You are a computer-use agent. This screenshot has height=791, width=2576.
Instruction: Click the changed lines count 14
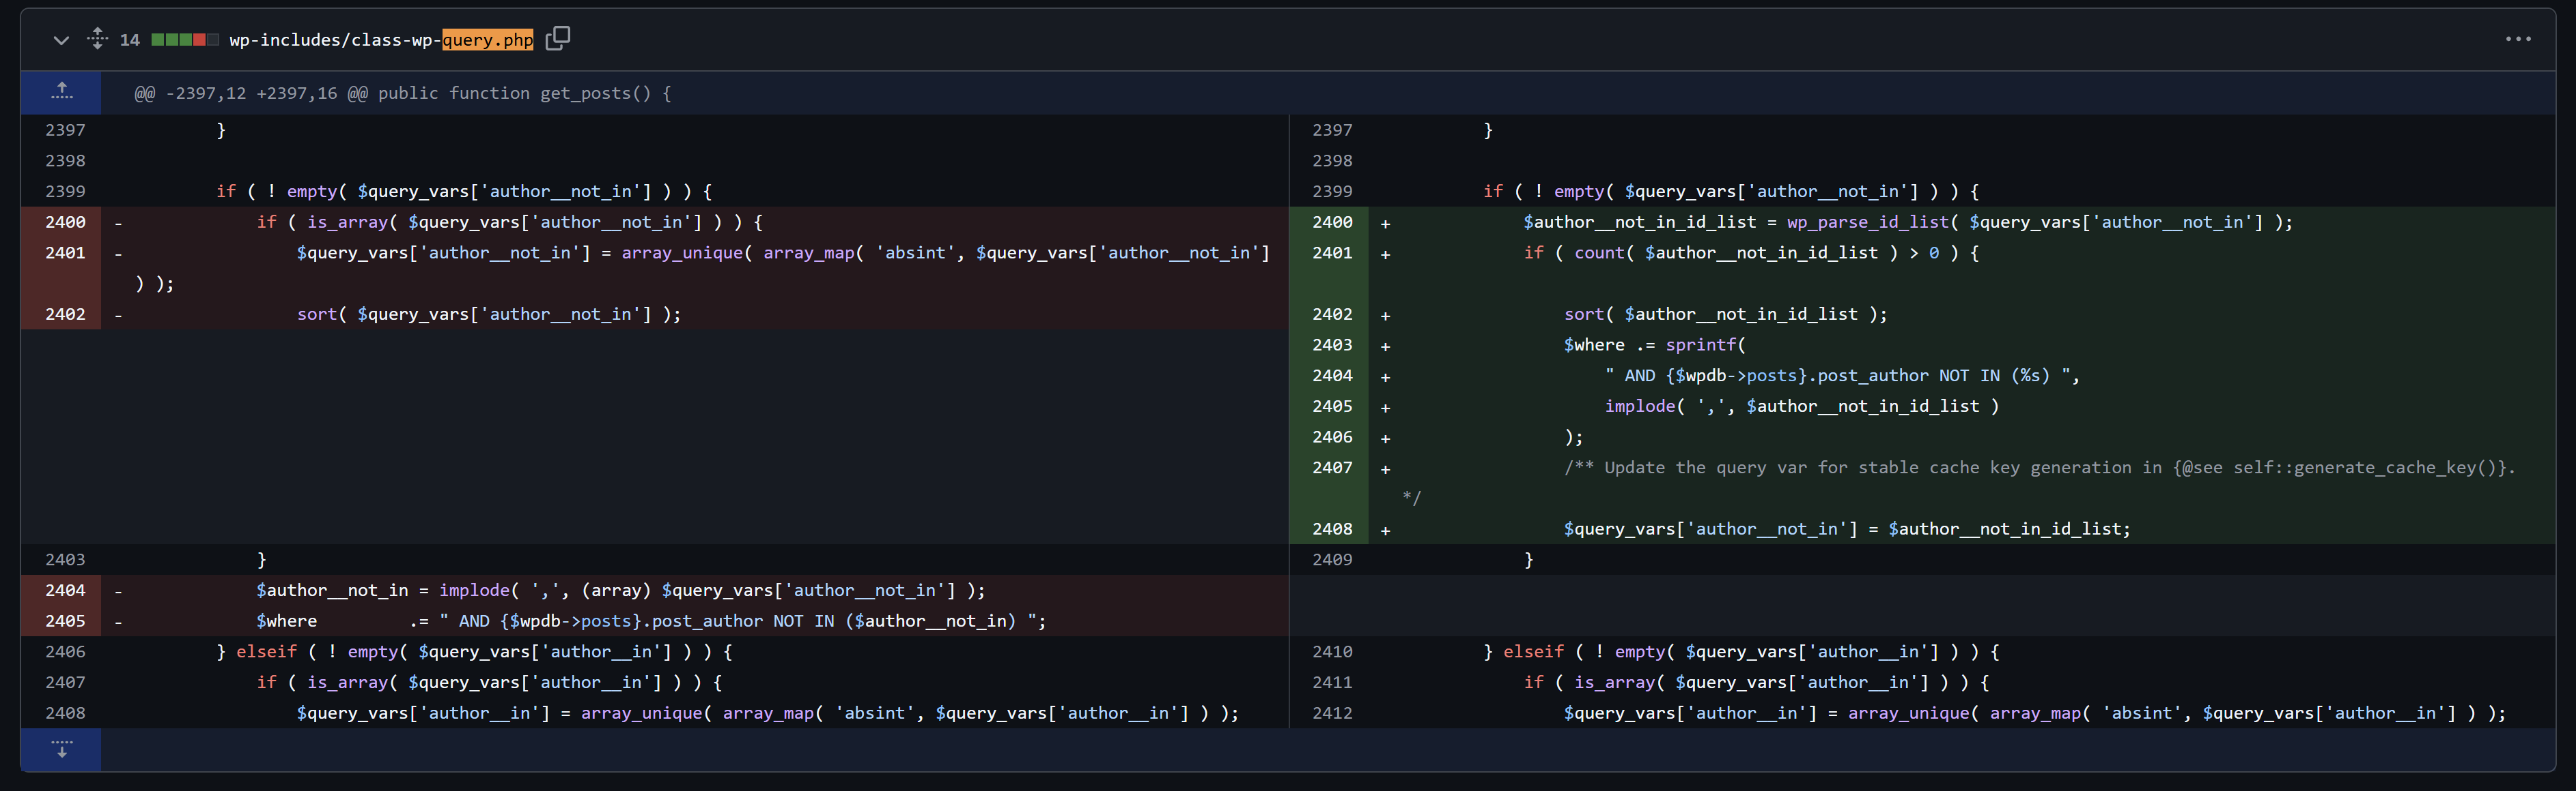(x=130, y=40)
